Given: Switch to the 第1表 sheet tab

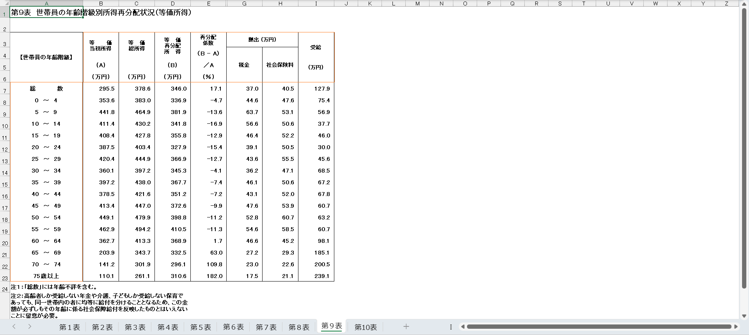Looking at the screenshot, I should (69, 327).
